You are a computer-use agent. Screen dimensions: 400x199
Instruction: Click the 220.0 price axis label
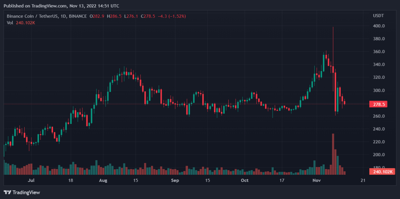coord(379,142)
